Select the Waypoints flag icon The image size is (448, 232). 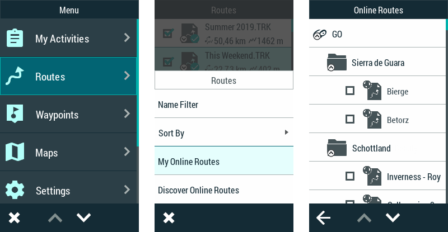15,115
